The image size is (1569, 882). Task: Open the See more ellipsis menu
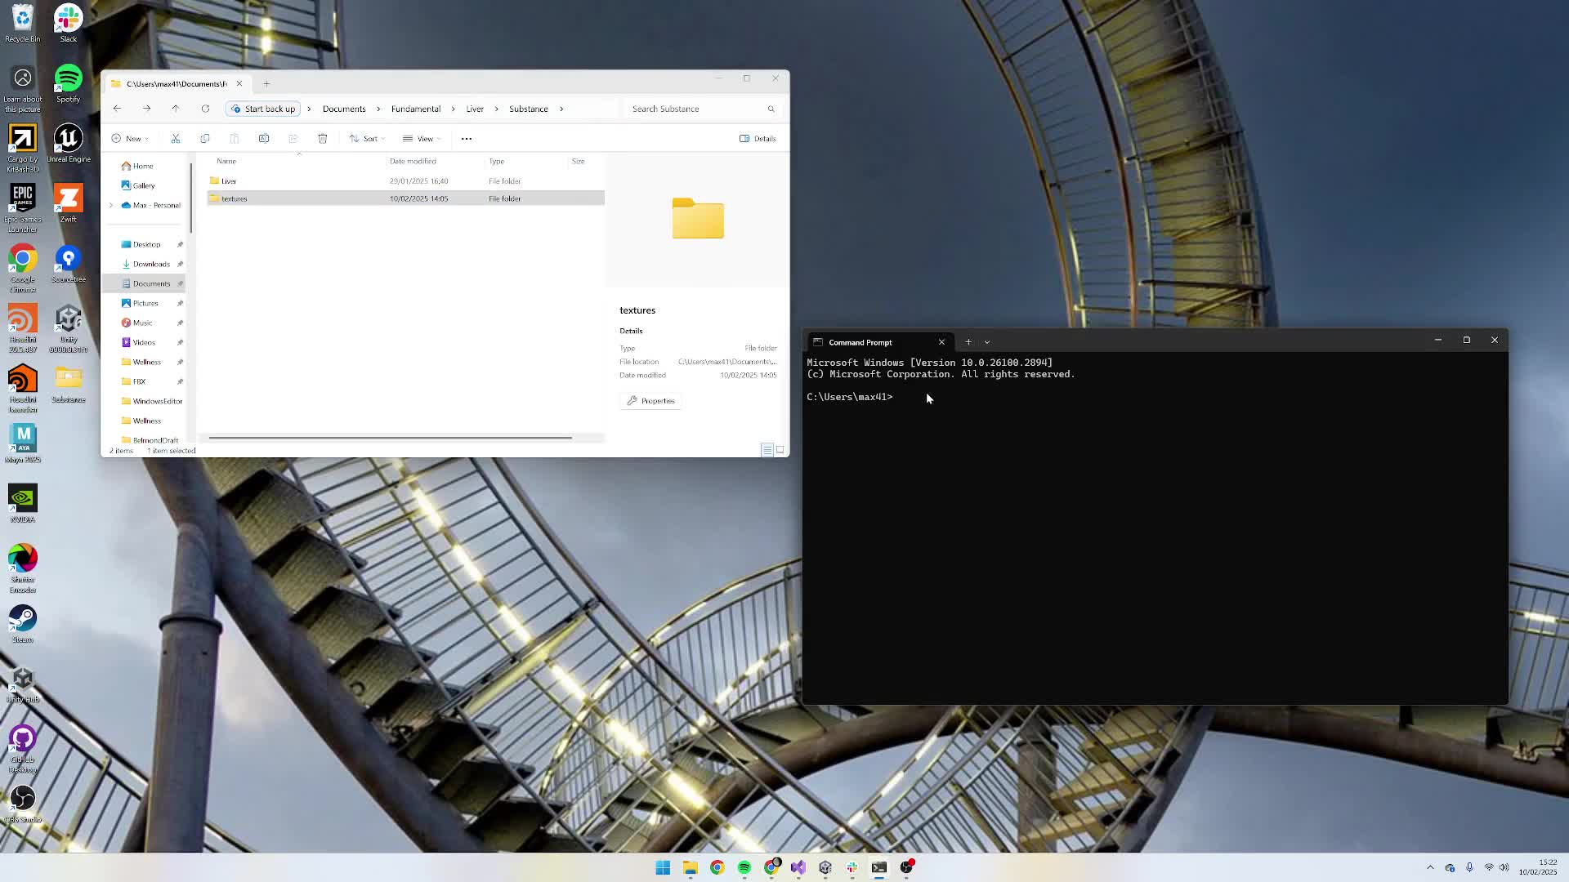click(x=467, y=139)
